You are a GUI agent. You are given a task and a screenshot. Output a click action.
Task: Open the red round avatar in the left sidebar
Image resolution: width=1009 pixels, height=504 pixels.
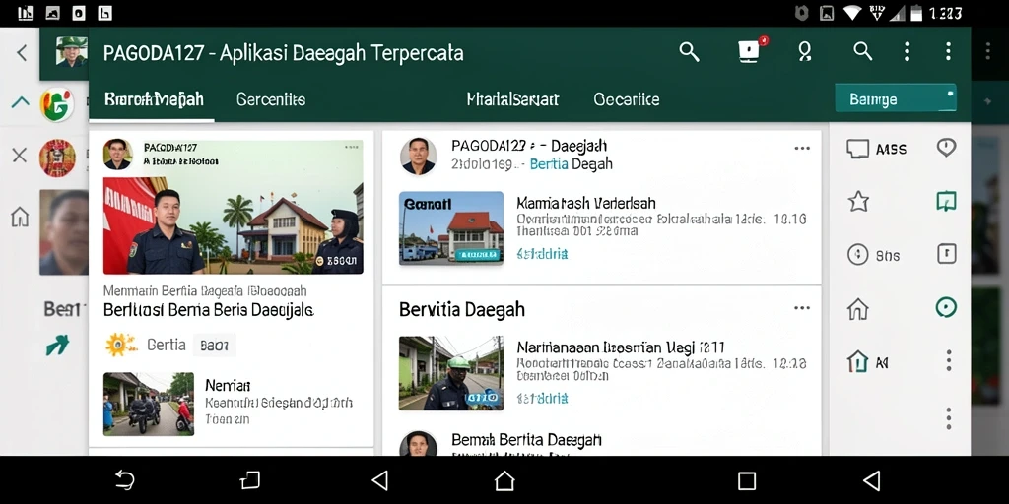[x=57, y=158]
